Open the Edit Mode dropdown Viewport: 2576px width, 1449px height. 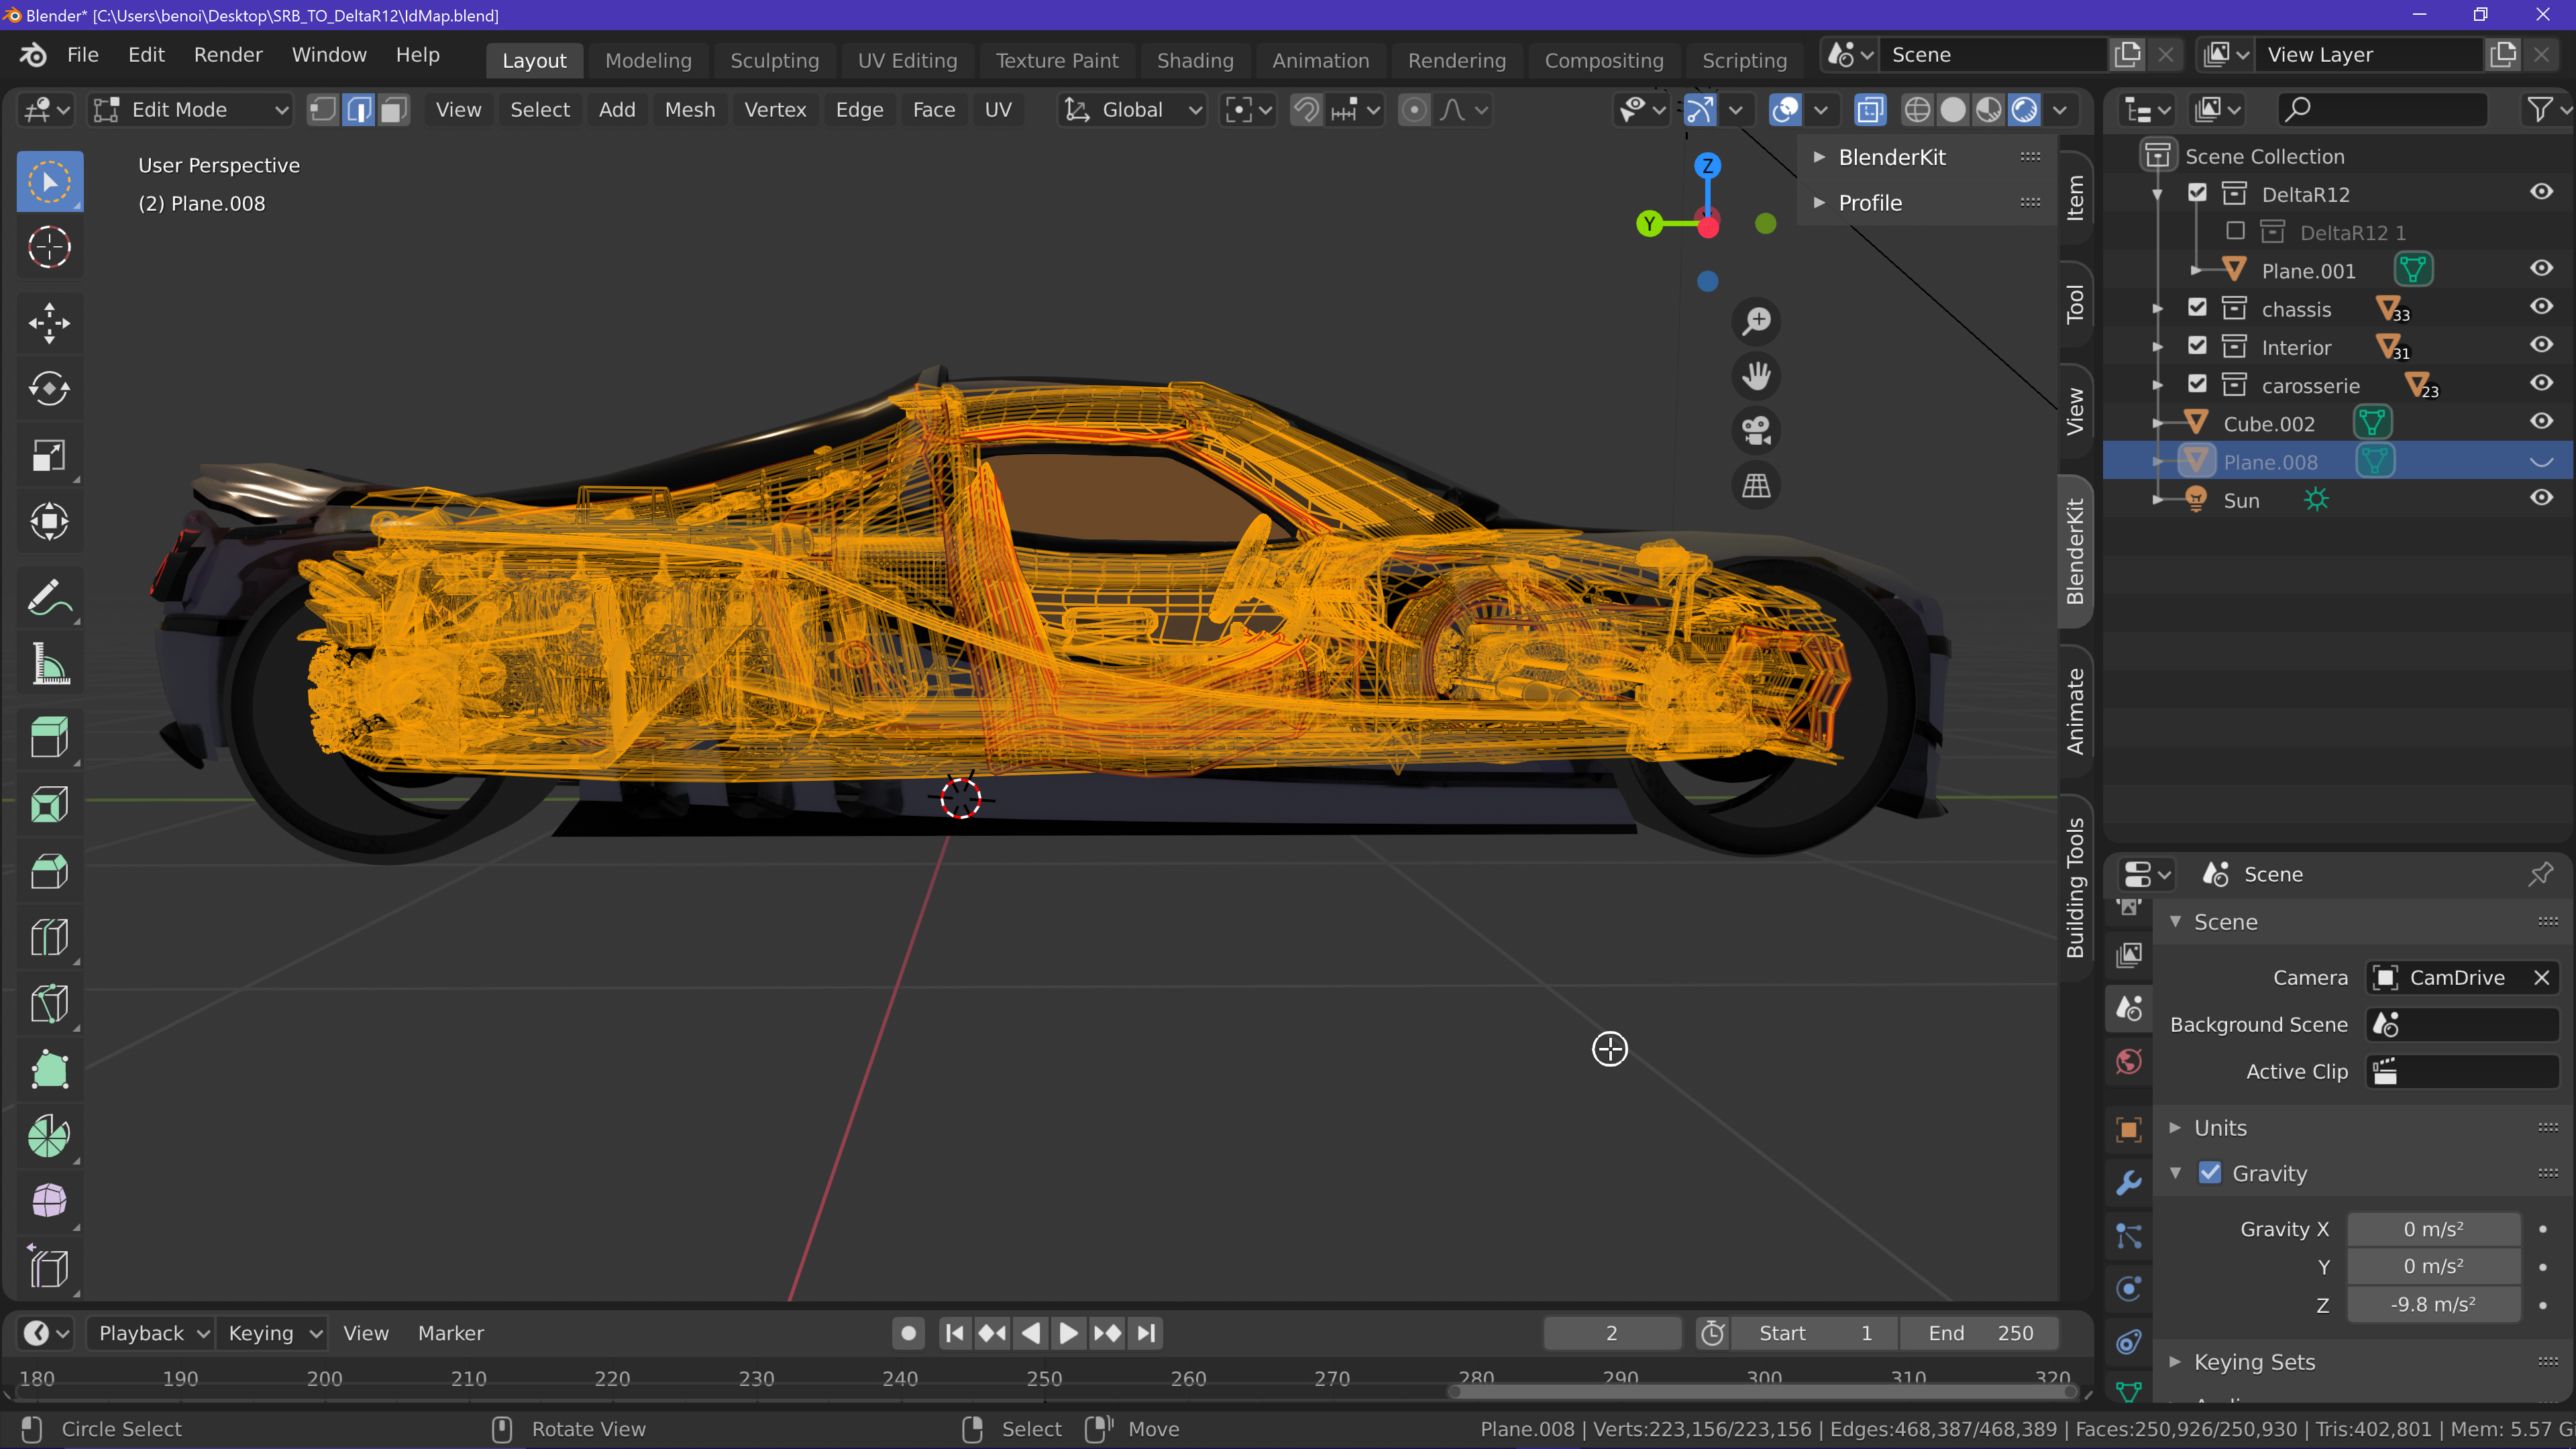(x=190, y=110)
